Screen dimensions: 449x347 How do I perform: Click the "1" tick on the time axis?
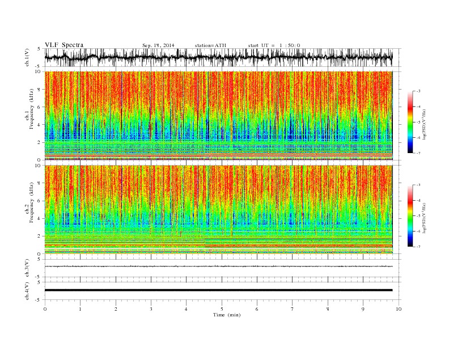tap(81, 309)
